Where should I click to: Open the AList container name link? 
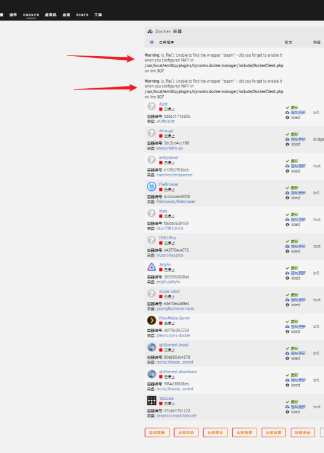(163, 104)
